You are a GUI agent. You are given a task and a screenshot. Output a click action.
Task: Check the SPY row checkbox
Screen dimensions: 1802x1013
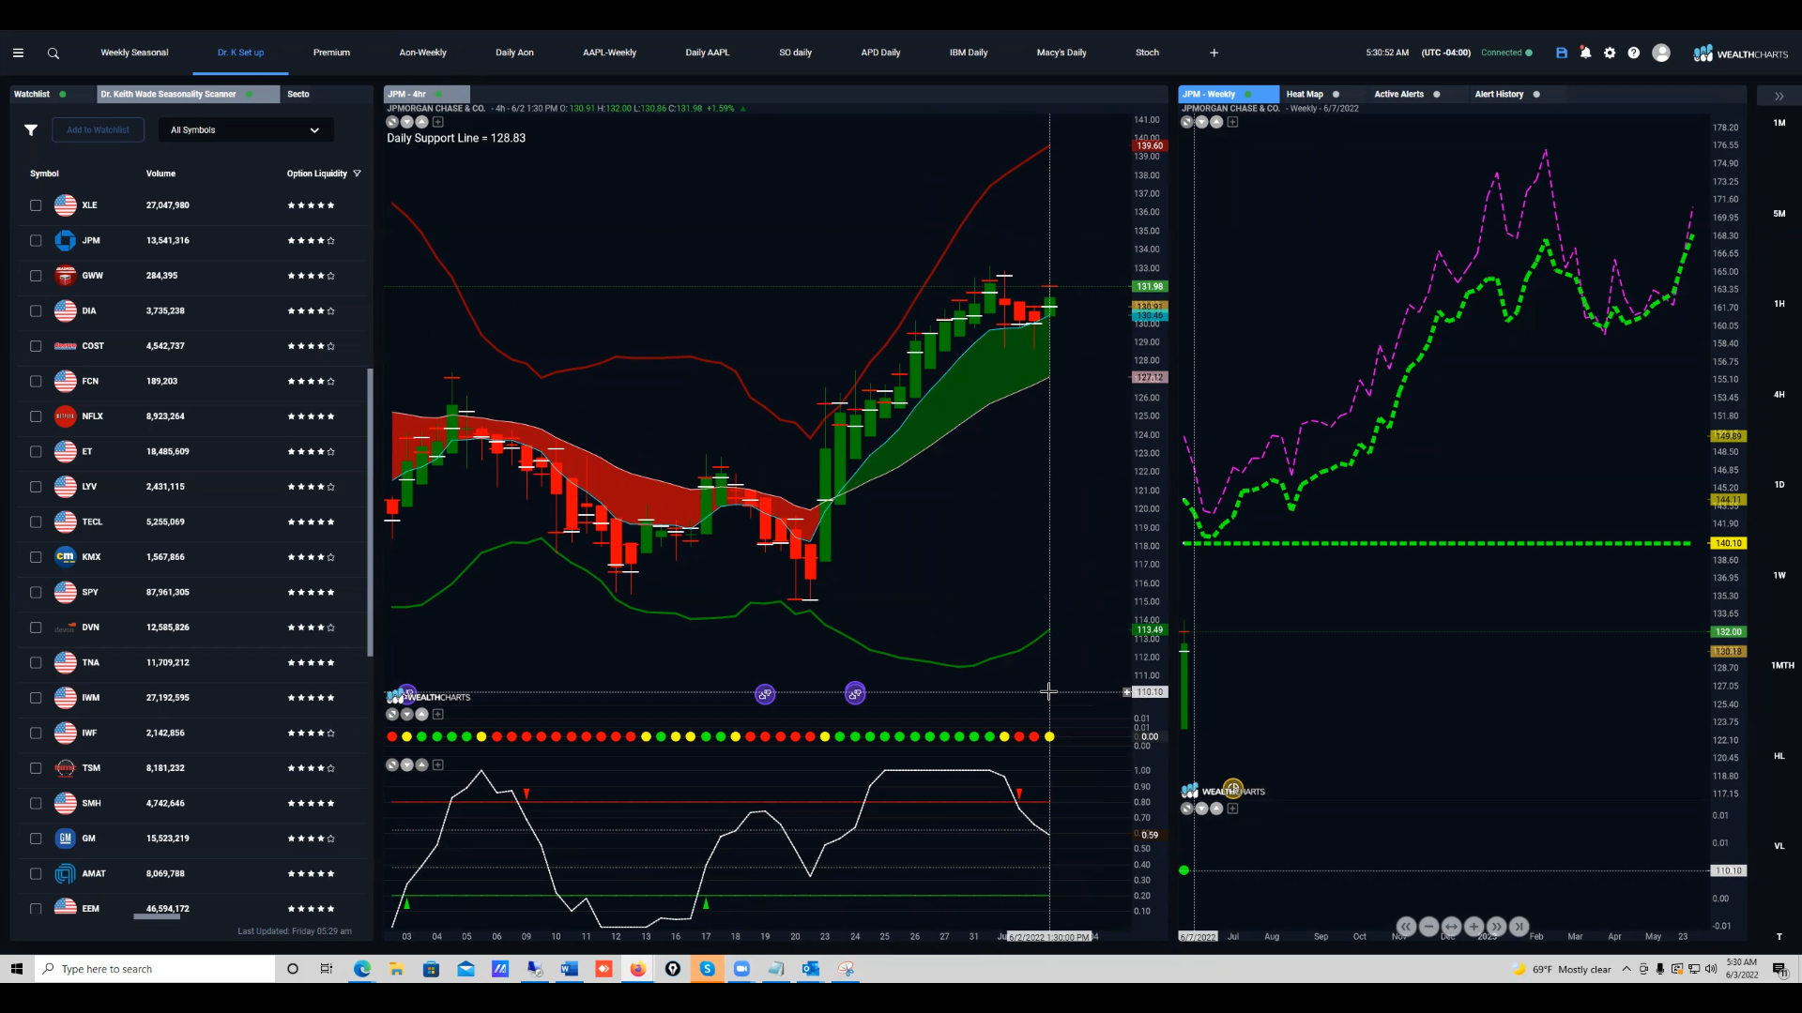tap(36, 593)
